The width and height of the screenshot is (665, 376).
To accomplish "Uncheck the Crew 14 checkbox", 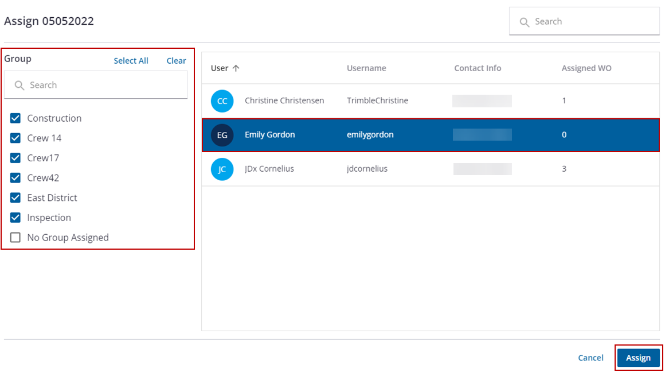I will 15,138.
